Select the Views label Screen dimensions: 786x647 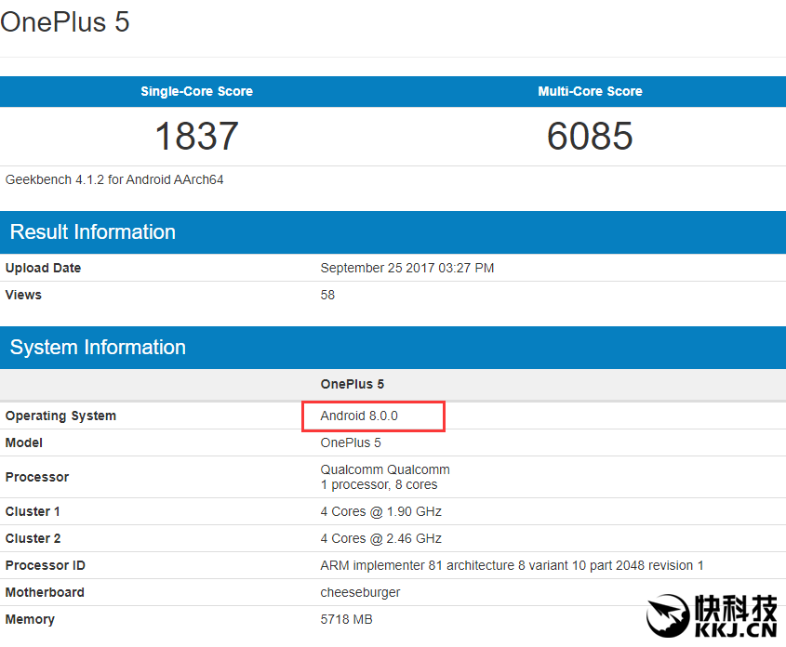pyautogui.click(x=23, y=295)
